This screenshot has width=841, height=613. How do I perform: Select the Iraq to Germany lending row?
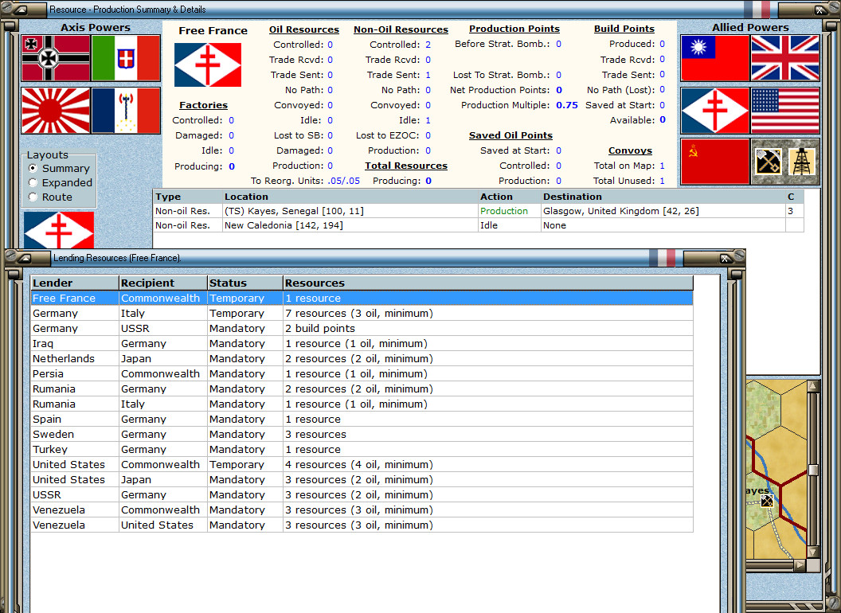[362, 343]
